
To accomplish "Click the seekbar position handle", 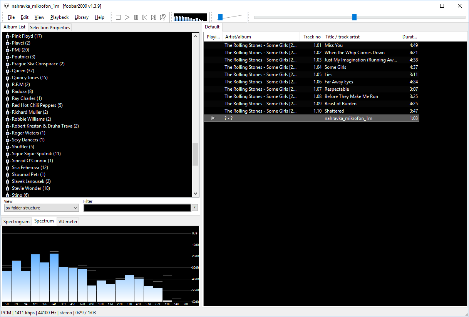I will click(x=354, y=17).
